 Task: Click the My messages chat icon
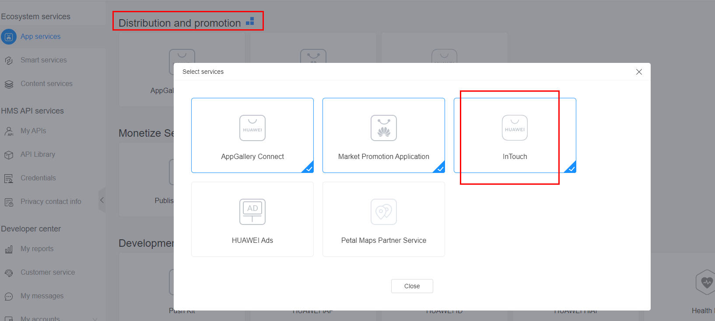pyautogui.click(x=9, y=296)
